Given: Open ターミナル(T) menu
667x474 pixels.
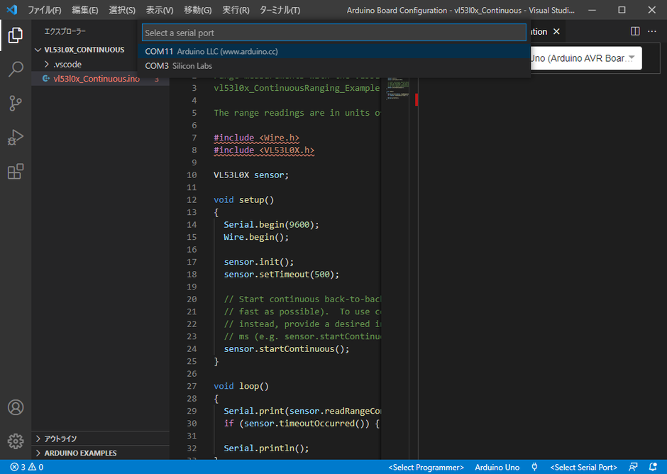Looking at the screenshot, I should click(x=280, y=10).
